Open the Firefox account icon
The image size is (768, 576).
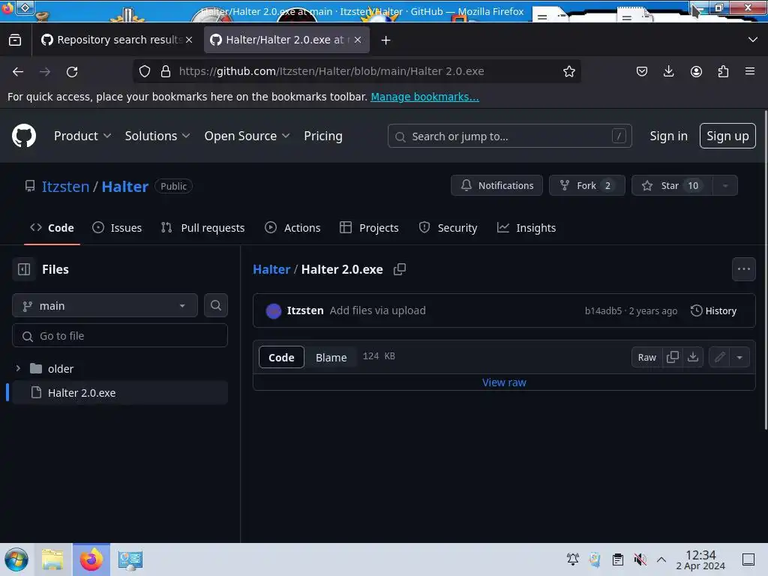(696, 71)
